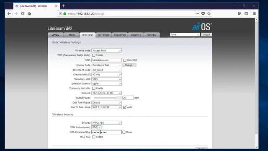Image resolution: width=268 pixels, height=151 pixels.
Task: Open page actions three-dot menu
Action: click(x=197, y=13)
